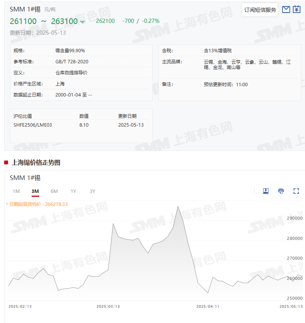The image size is (305, 323).
Task: Expand chart to fullscreen icon
Action: click(x=296, y=191)
